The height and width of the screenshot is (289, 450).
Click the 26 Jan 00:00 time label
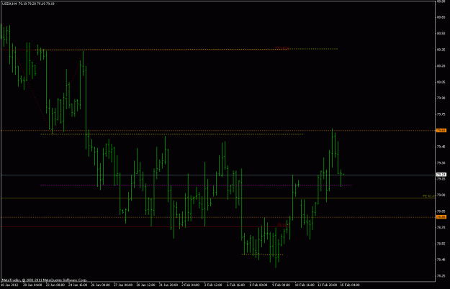(101, 285)
